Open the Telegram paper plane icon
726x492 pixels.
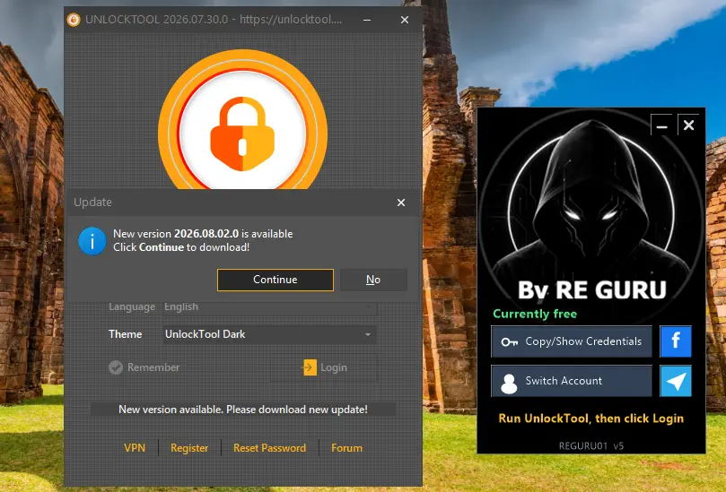coord(676,381)
